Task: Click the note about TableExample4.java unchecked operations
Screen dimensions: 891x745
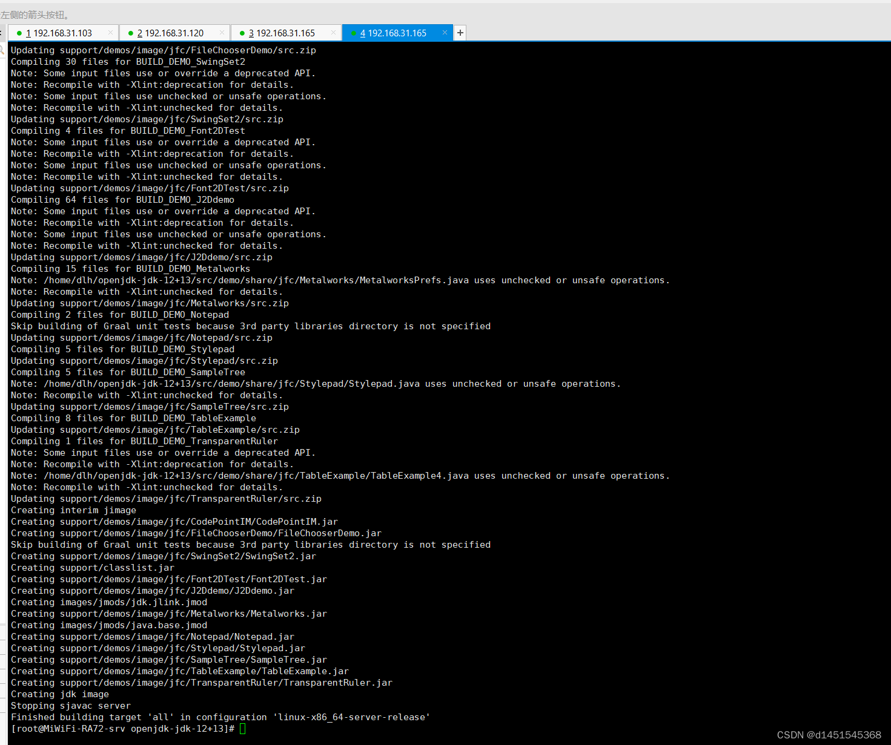Action: 340,476
